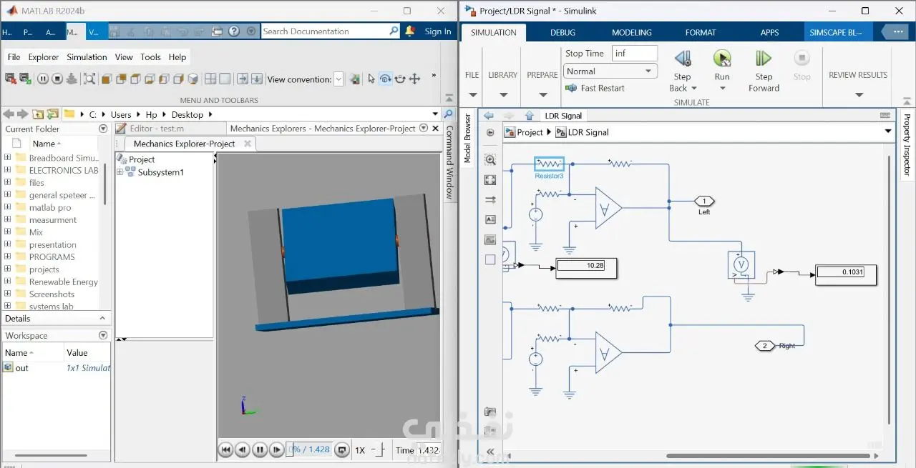Toggle animation loop button
Viewport: 916px width, 468px height.
click(342, 449)
